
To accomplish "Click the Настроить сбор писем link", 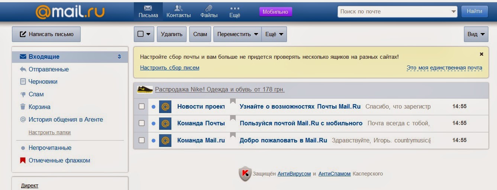I will pos(170,68).
